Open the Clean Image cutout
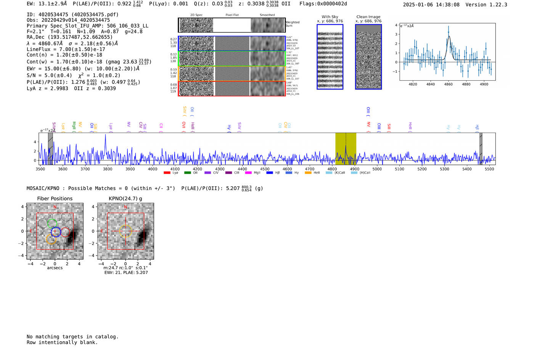 click(368, 57)
